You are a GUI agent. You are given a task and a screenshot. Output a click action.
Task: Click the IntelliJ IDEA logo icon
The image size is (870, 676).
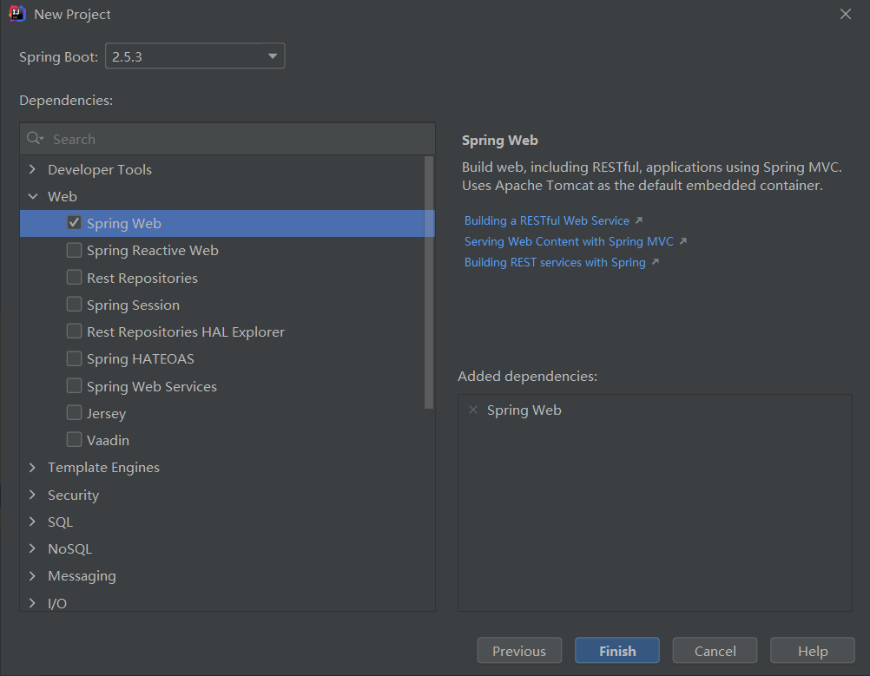click(17, 14)
